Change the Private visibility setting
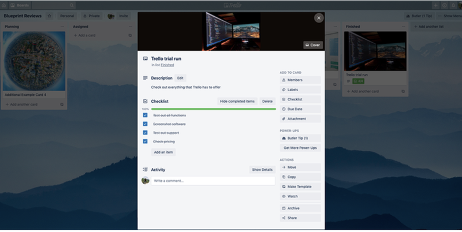This screenshot has width=462, height=232. click(91, 16)
